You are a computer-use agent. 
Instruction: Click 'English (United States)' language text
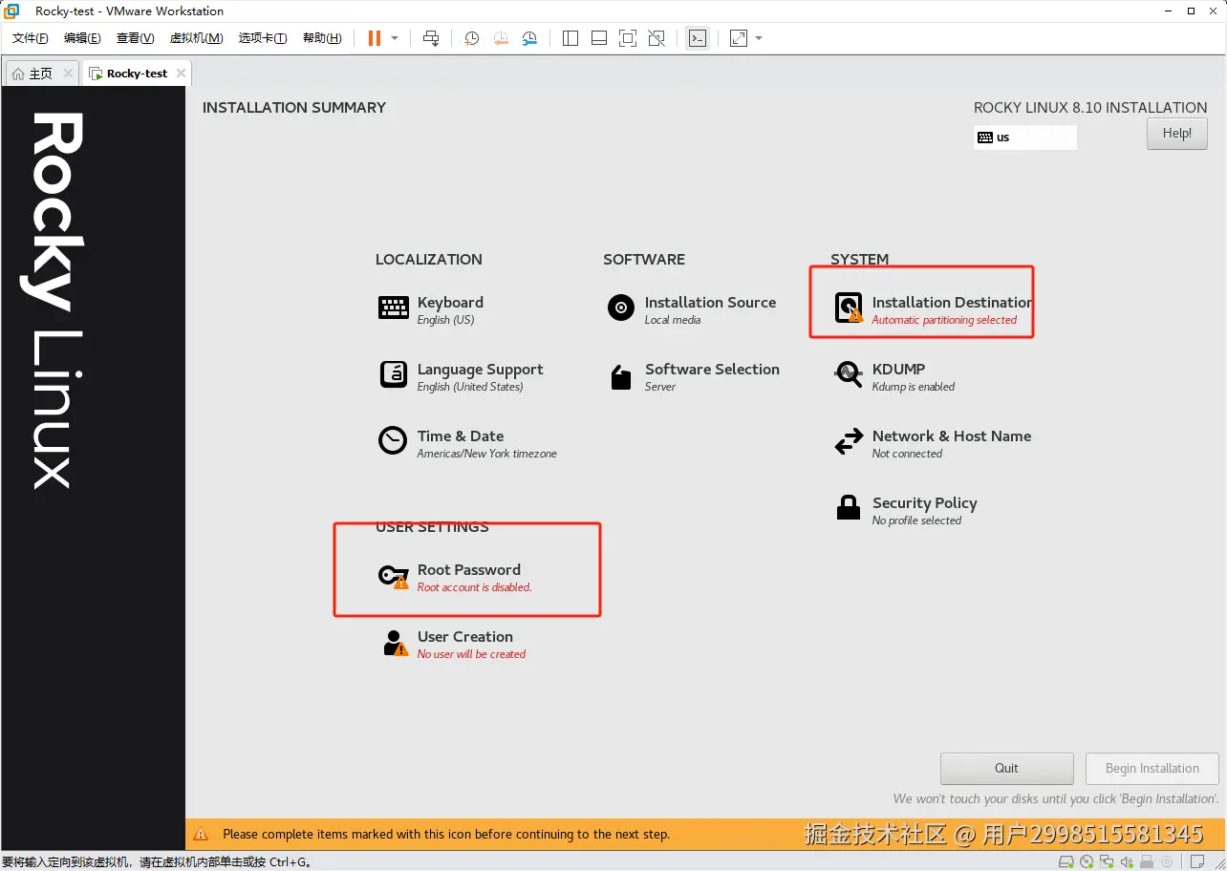[x=470, y=387]
